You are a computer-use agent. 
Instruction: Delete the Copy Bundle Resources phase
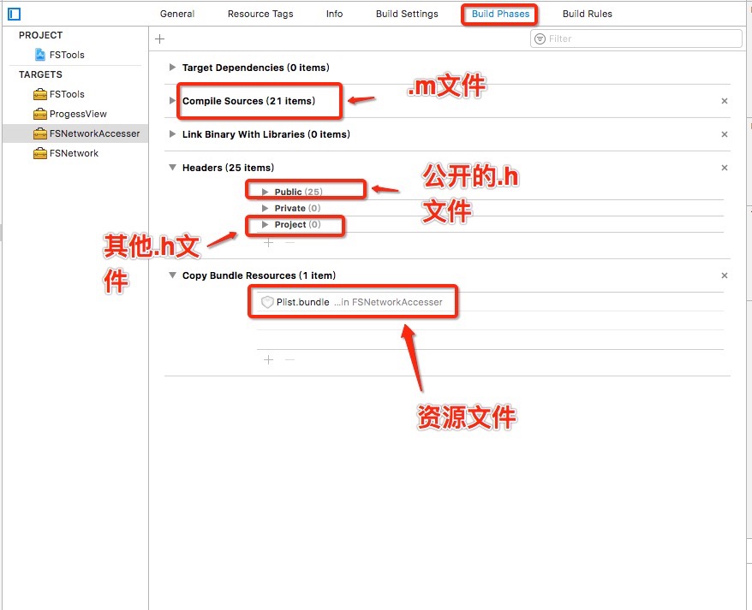[725, 275]
